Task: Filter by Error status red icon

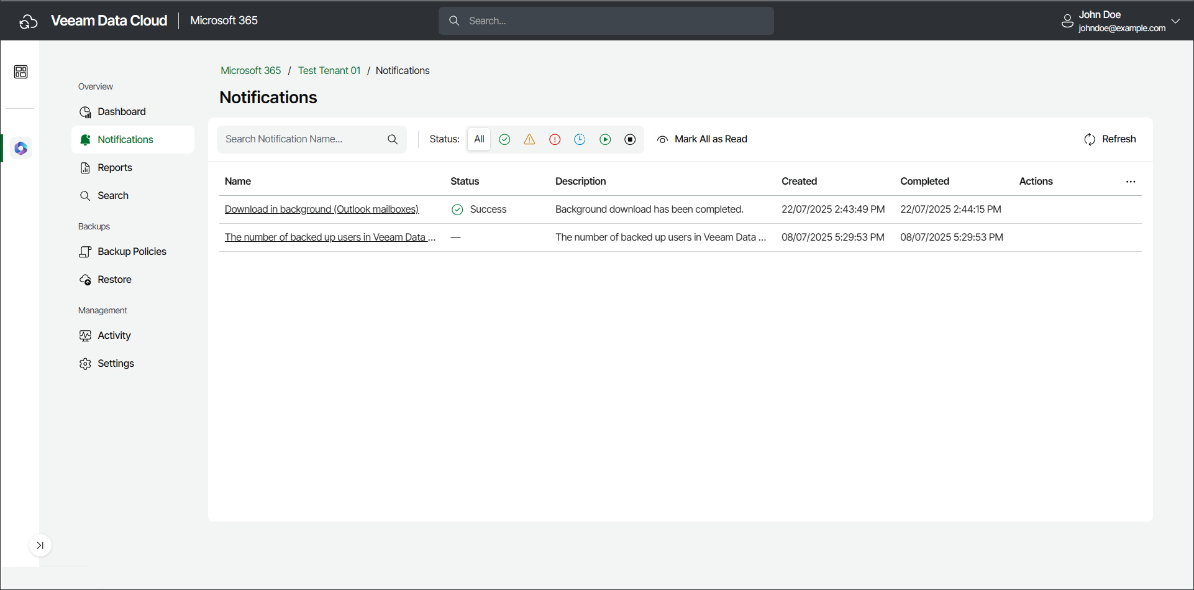Action: (x=555, y=140)
